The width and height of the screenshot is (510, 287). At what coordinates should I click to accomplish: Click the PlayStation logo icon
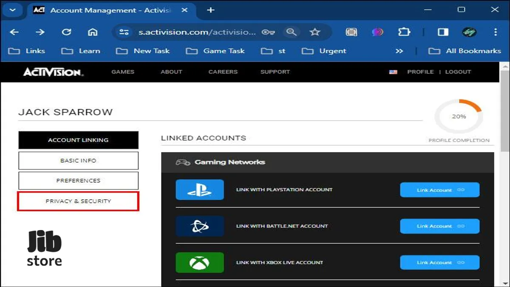pyautogui.click(x=200, y=190)
